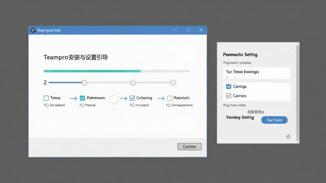Screen dimensions: 326x183
Task: Maximize the Teampro window
Action: [x=188, y=30]
